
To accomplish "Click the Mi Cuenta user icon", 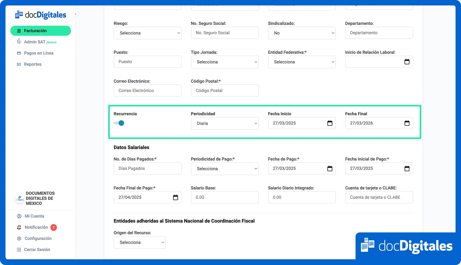I will [x=19, y=216].
